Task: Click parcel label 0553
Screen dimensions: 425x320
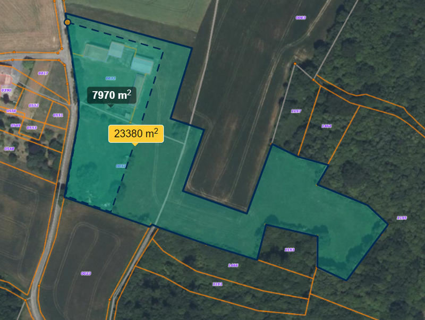Action: [x=32, y=128]
